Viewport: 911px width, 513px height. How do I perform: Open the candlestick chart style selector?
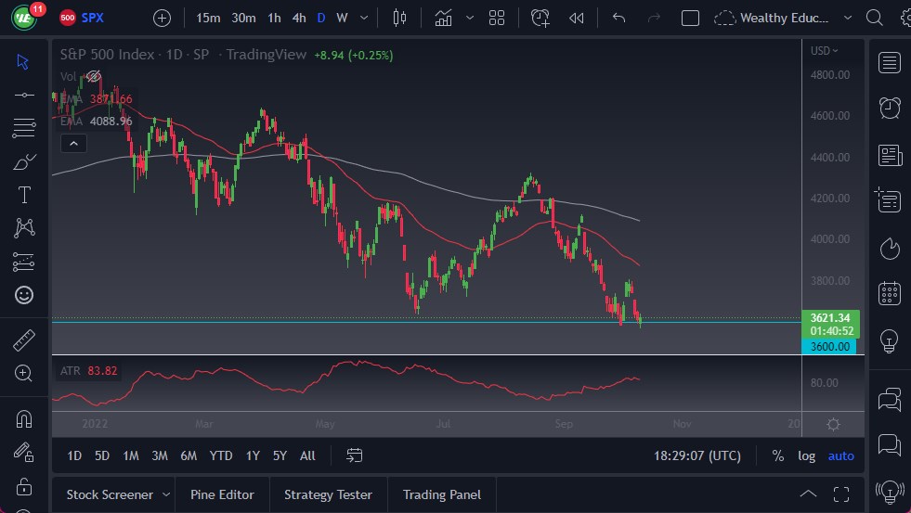400,18
